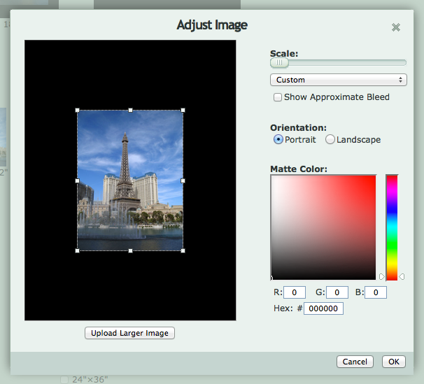
Task: Click Upload Larger Image button
Action: (130, 333)
